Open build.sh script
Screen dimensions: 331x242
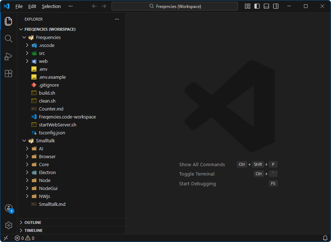pyautogui.click(x=71, y=93)
